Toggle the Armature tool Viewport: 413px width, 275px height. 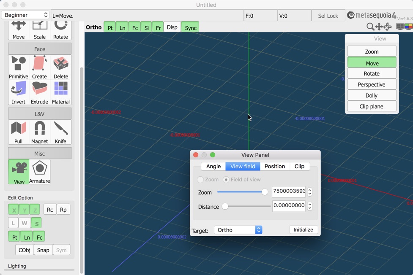(x=39, y=170)
